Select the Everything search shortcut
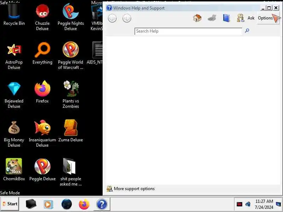283x212 pixels. tap(42, 53)
